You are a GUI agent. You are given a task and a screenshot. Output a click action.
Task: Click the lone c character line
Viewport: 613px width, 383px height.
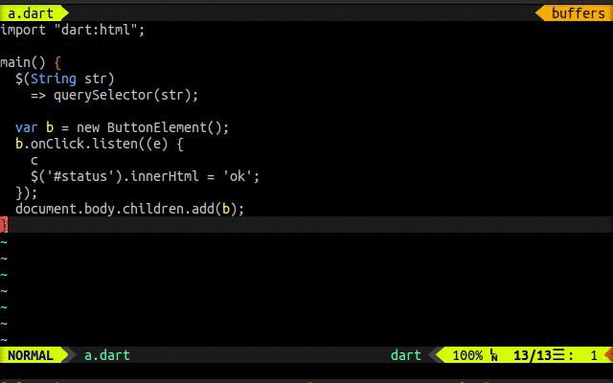pos(34,160)
